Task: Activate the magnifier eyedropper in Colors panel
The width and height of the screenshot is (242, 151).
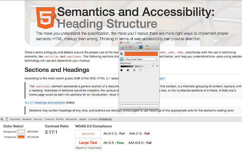Action: [x=122, y=54]
